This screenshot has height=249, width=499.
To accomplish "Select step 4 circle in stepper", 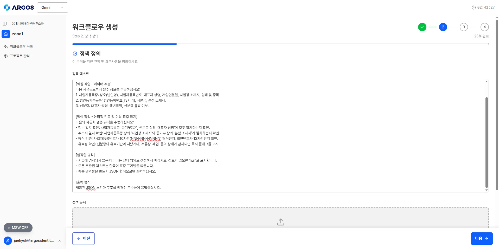I will click(x=485, y=27).
